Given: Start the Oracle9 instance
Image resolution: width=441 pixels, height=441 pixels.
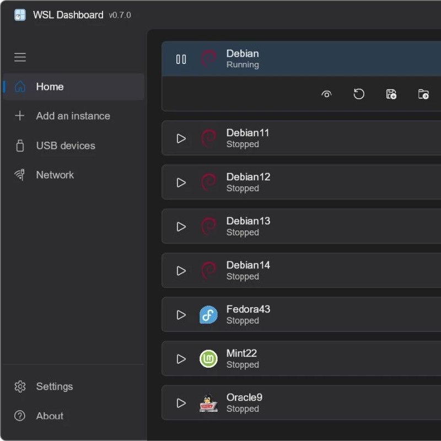Looking at the screenshot, I should 181,403.
